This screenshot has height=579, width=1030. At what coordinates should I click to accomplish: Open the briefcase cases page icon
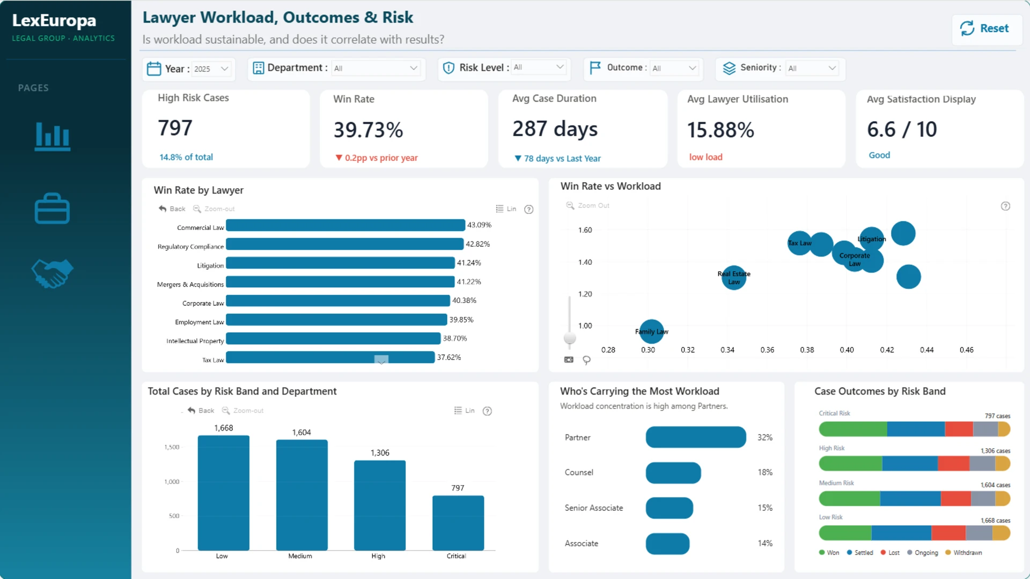52,208
